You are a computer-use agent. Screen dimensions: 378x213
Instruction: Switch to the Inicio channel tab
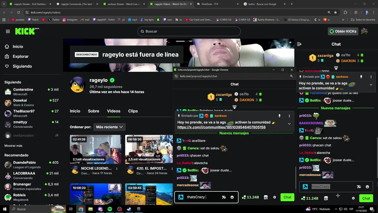[x=75, y=111]
